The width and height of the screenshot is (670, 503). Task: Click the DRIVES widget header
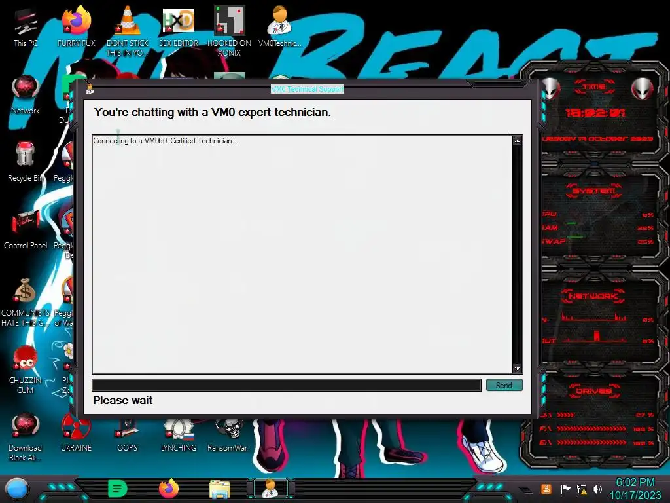594,391
